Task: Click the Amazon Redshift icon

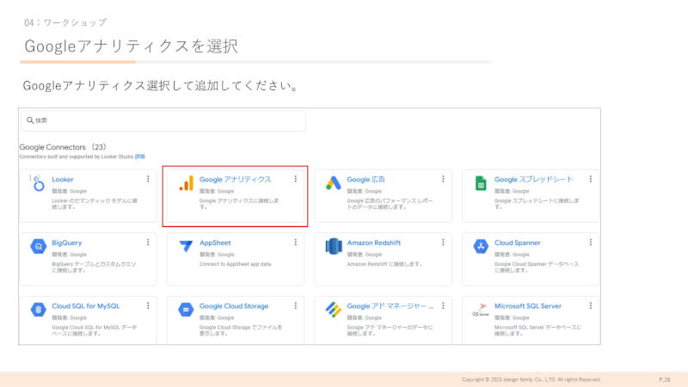Action: pos(334,246)
